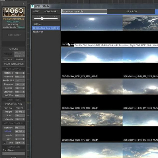The width and height of the screenshot is (158, 158).
Task: Click START INTERACTIVE
Action: [x=14, y=64]
